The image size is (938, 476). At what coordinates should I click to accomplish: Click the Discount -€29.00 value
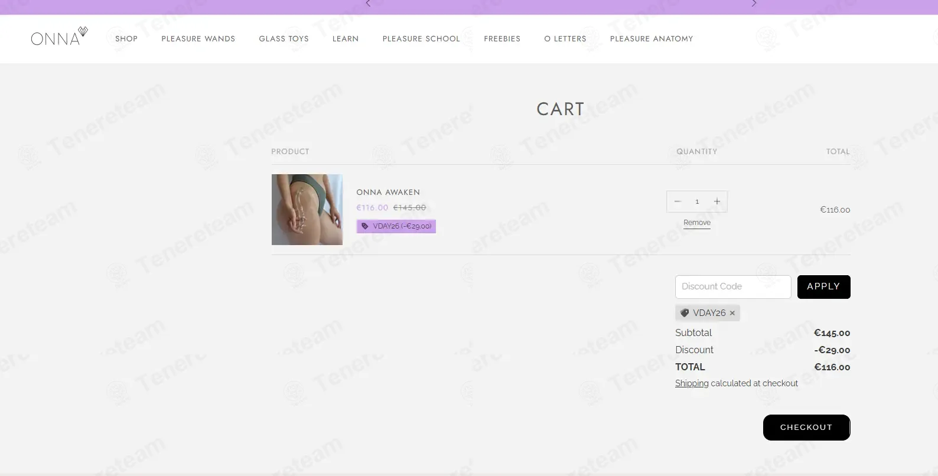832,350
